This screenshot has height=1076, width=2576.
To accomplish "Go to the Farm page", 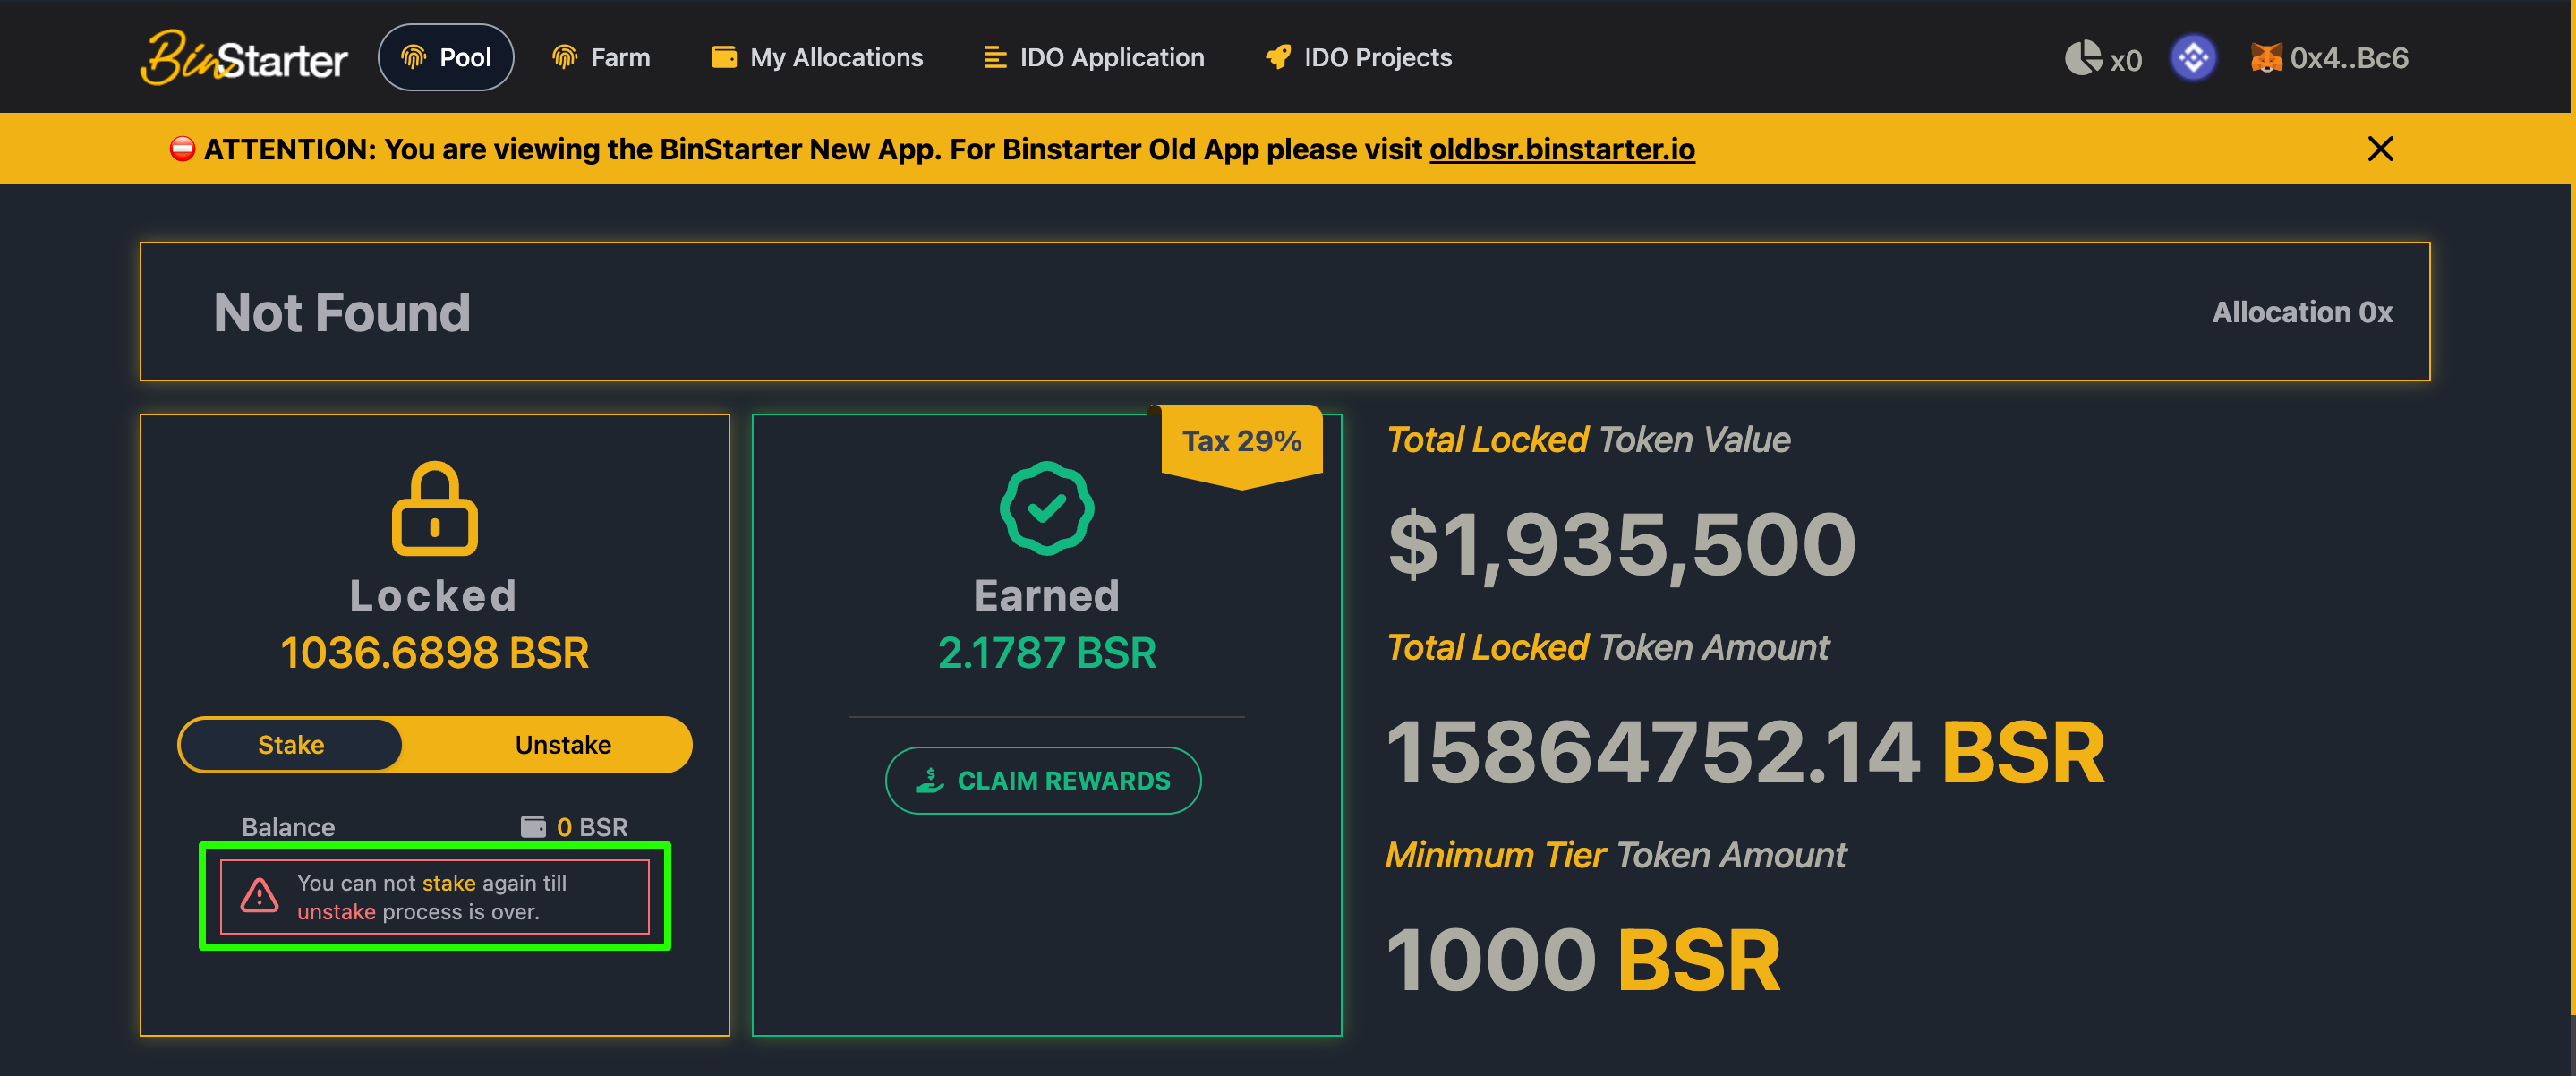I will coord(601,58).
